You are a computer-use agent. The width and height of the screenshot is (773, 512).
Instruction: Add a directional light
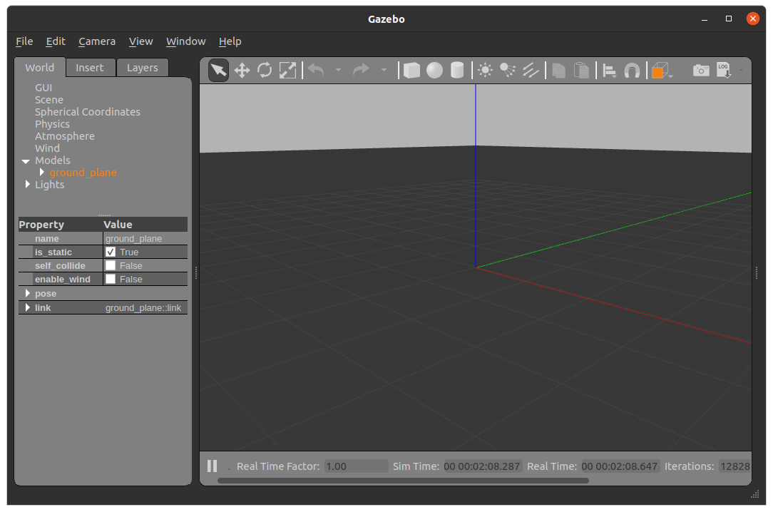tap(531, 71)
